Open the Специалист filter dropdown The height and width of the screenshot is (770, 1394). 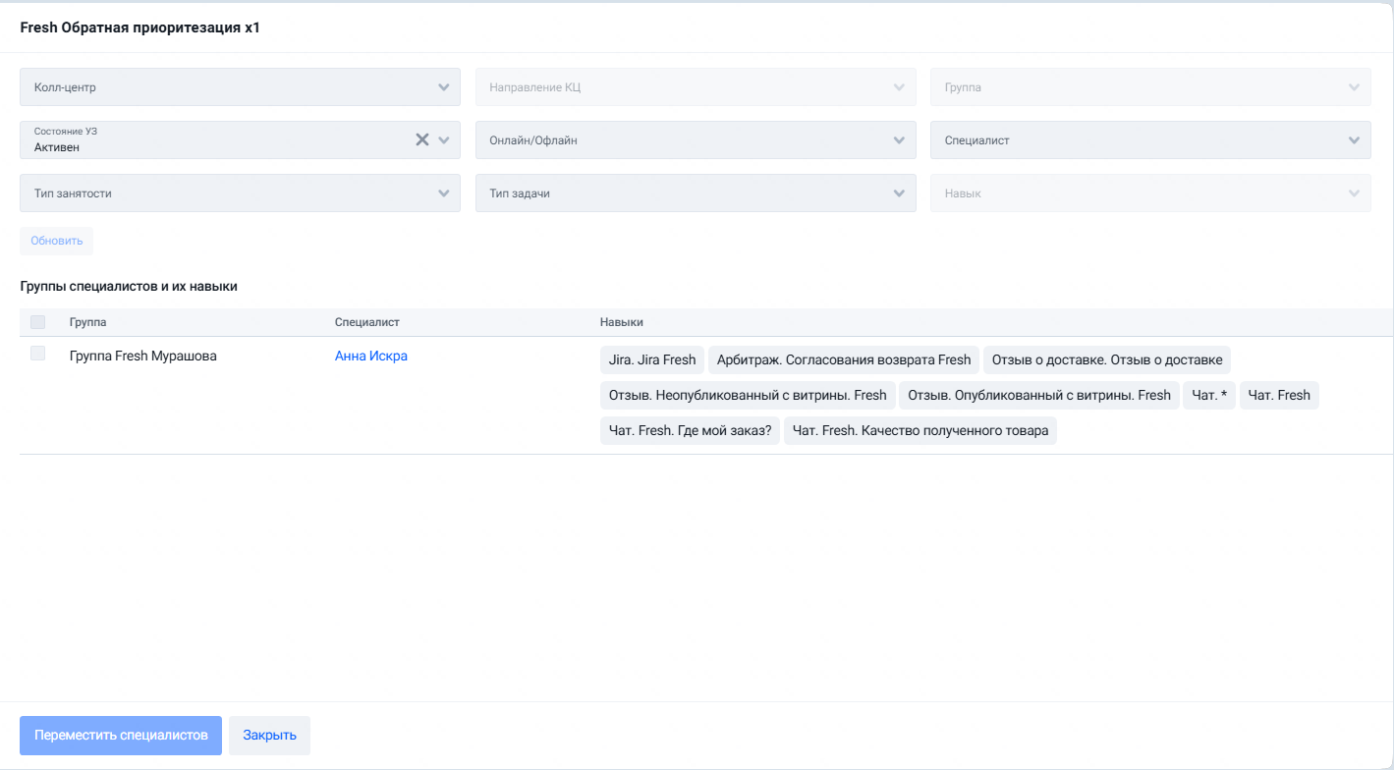tap(1150, 139)
